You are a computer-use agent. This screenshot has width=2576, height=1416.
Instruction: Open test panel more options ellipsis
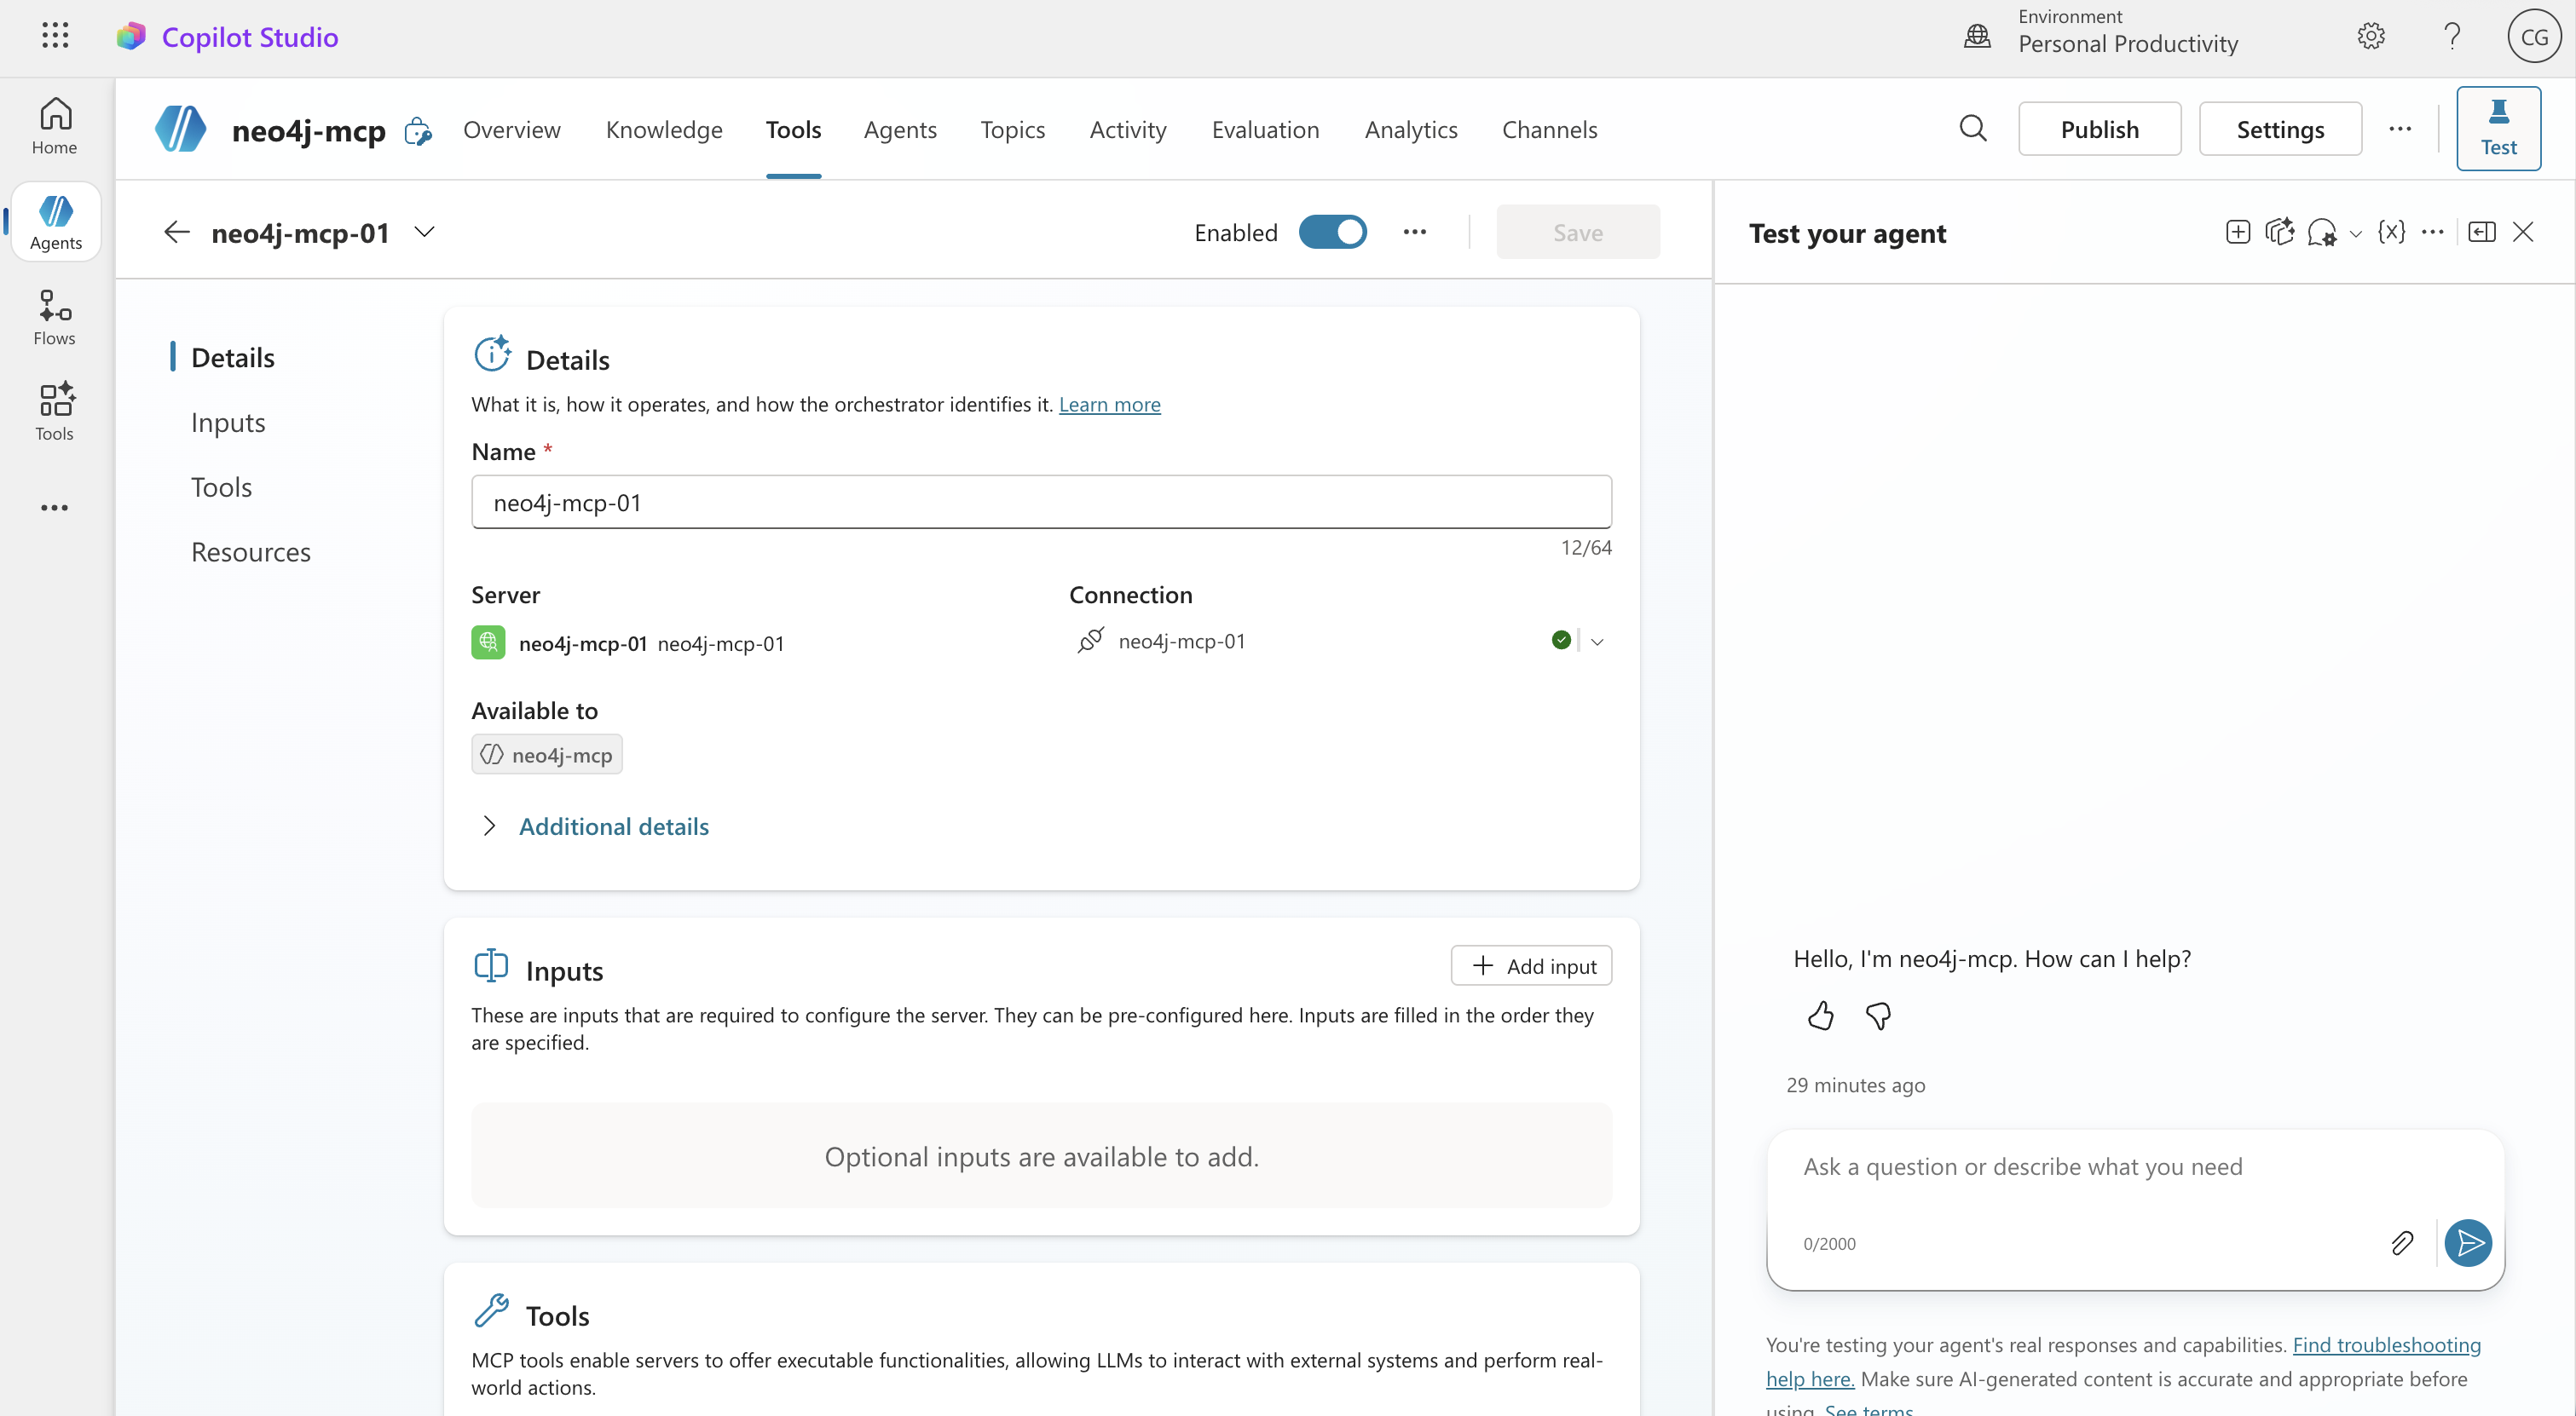click(x=2432, y=232)
